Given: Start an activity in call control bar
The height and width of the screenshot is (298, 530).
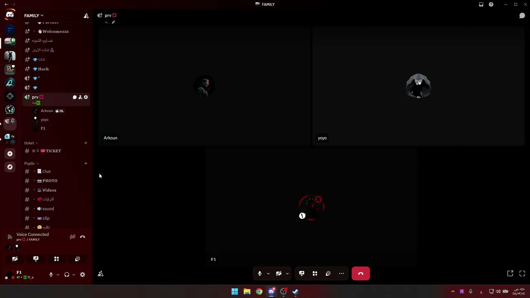Looking at the screenshot, I should point(315,274).
